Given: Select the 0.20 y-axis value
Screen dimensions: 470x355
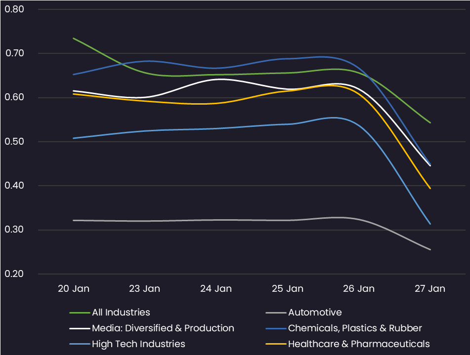Looking at the screenshot, I should [x=14, y=274].
